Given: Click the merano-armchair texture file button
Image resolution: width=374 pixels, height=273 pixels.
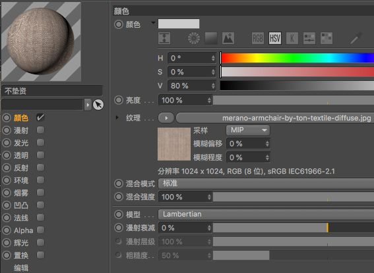Looking at the screenshot, I should [x=275, y=118].
